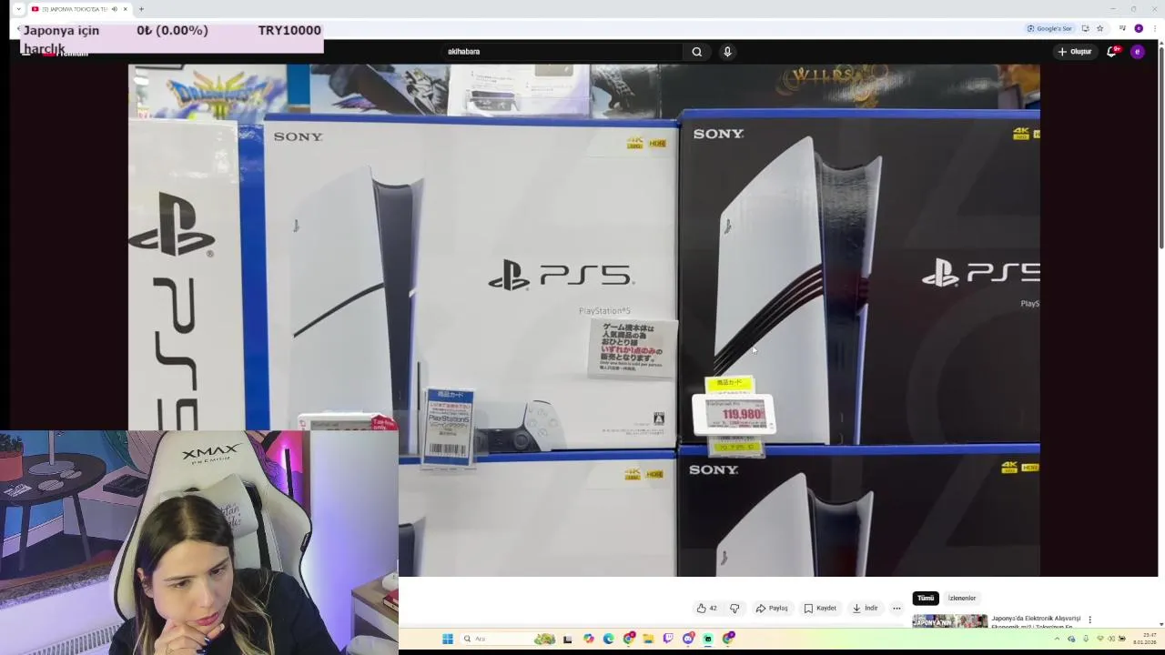Dislike the video with thumbs down
The height and width of the screenshot is (655, 1165).
[x=734, y=608]
